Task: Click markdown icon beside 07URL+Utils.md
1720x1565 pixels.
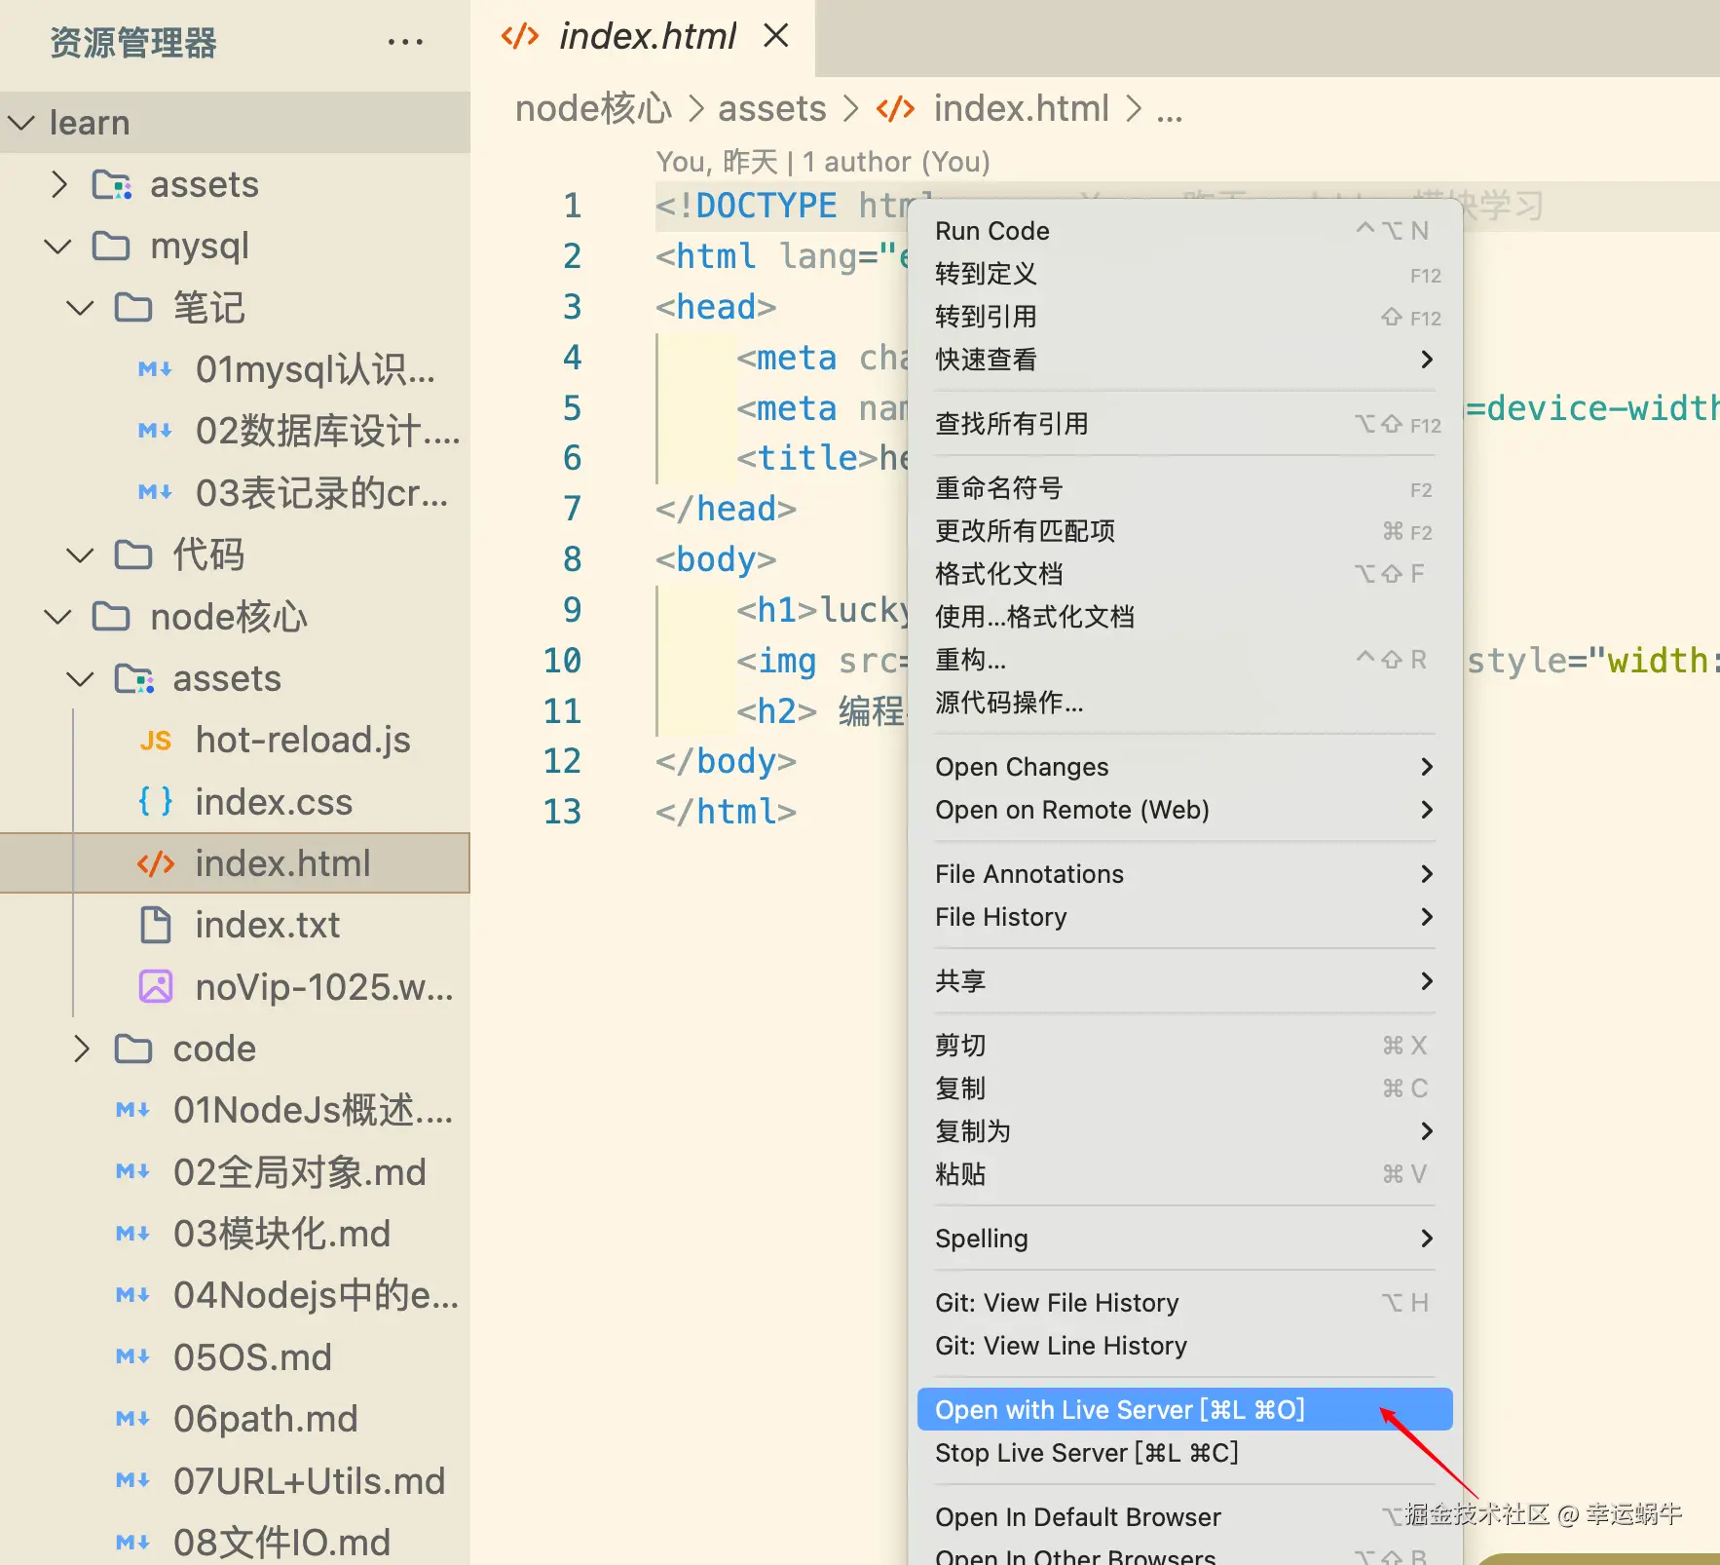Action: (x=133, y=1480)
